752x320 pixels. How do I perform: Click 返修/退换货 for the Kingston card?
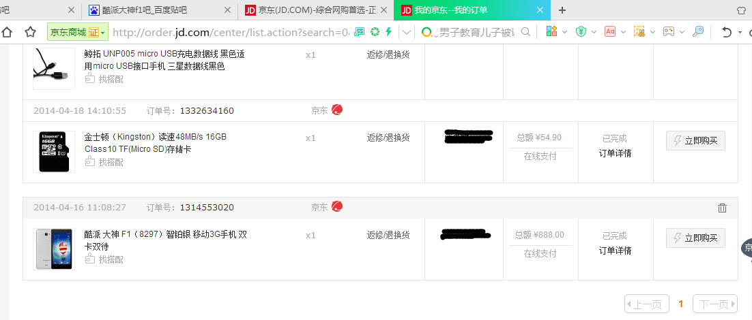(388, 138)
